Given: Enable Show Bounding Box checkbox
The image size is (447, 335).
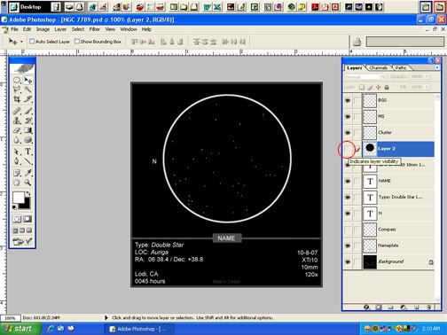Looking at the screenshot, I should [77, 42].
